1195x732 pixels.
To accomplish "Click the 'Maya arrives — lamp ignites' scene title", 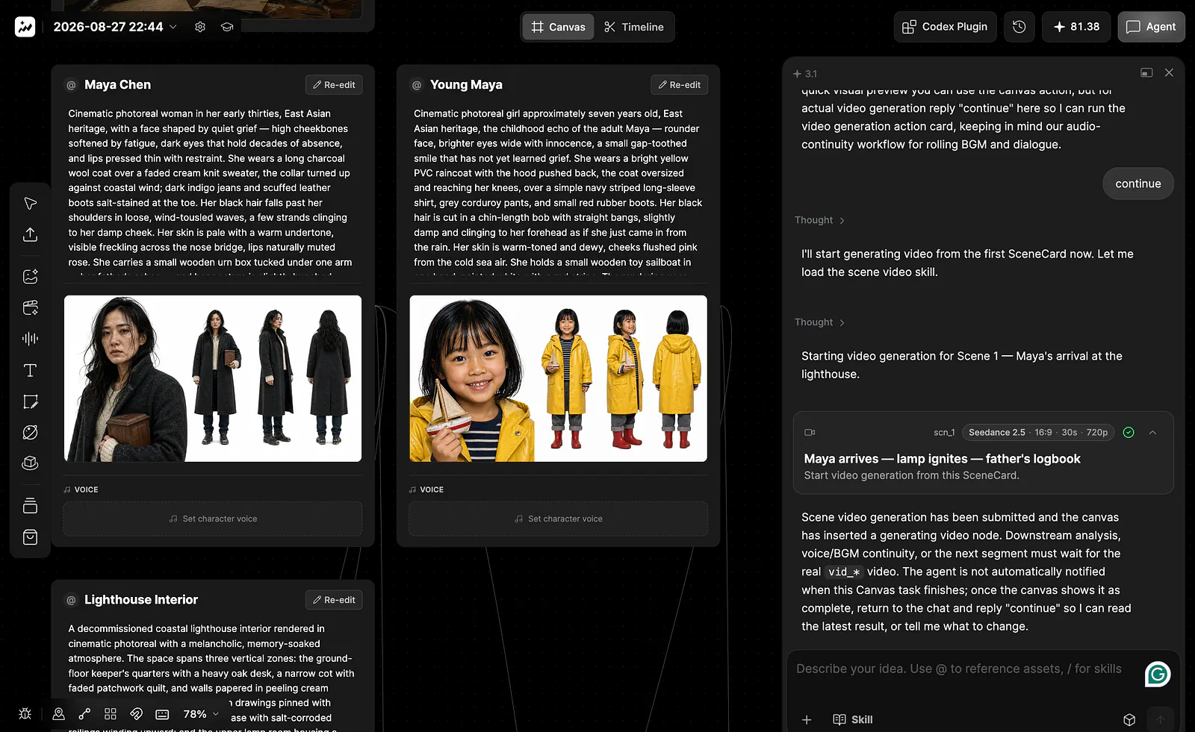I will coord(942,459).
